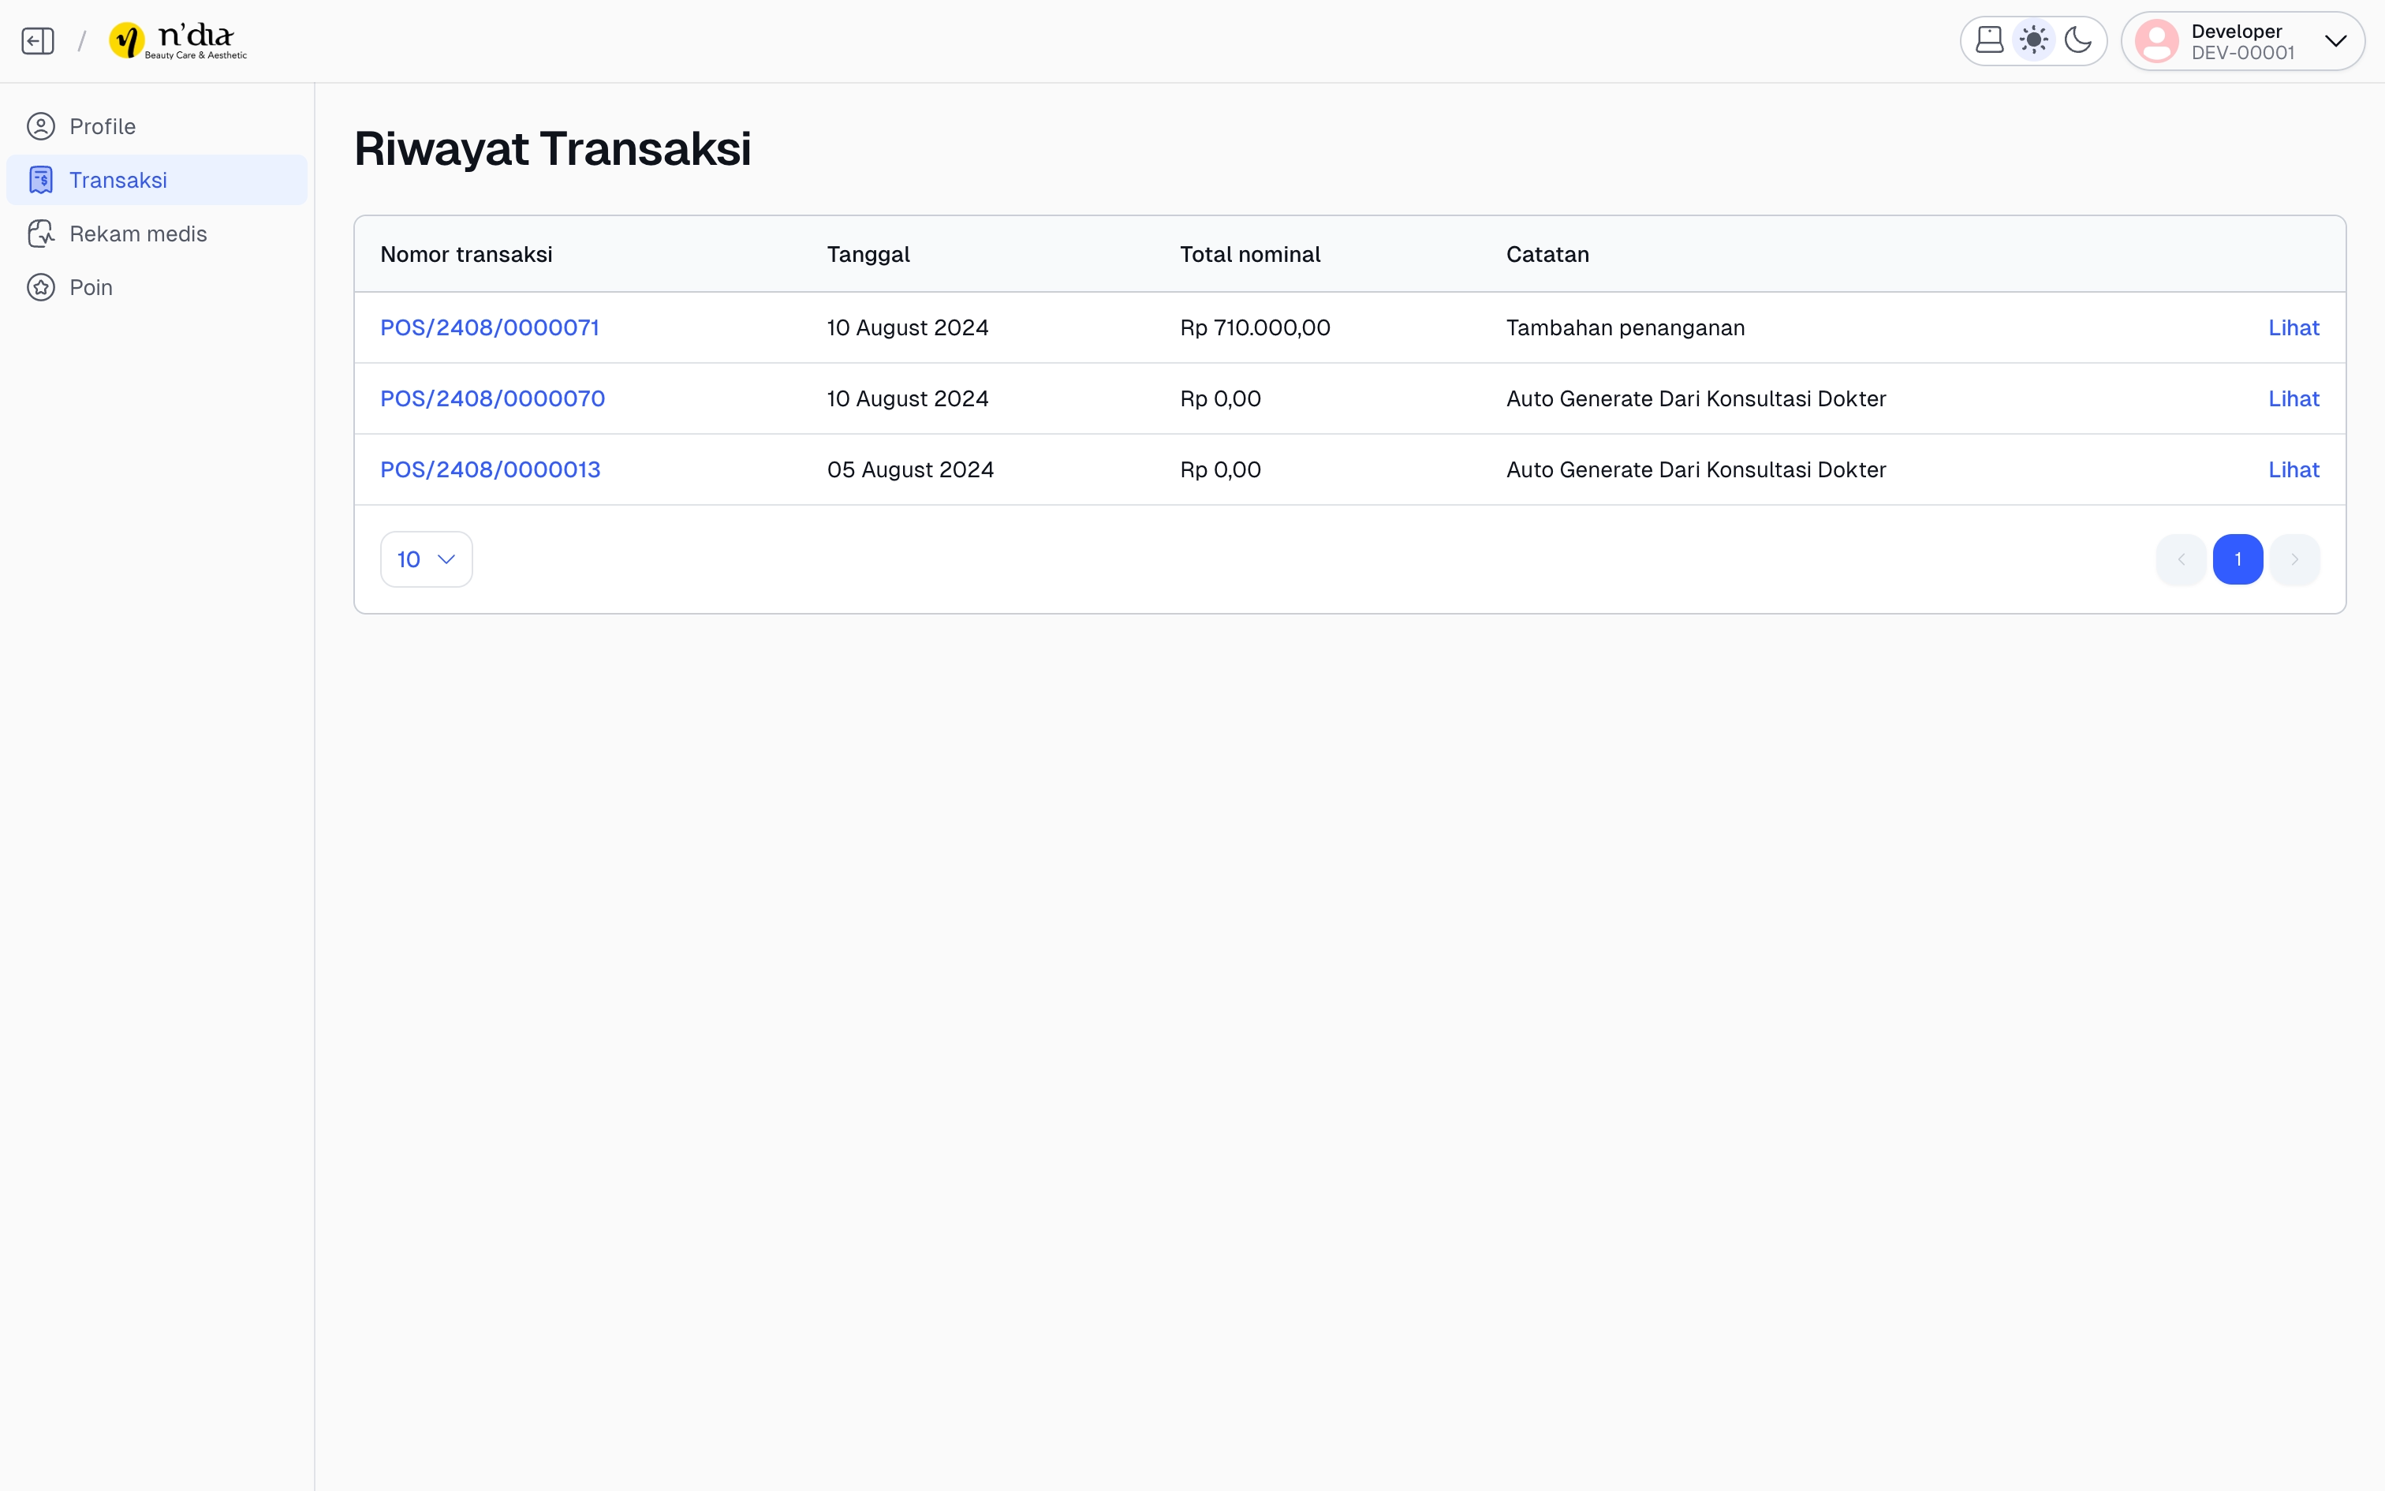Click the Riwayat Transaksi page heading
This screenshot has width=2385, height=1491.
coord(552,149)
